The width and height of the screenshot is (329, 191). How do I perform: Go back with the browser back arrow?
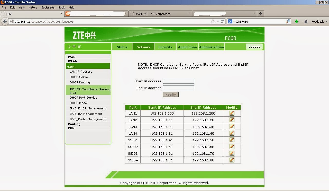click(5, 21)
